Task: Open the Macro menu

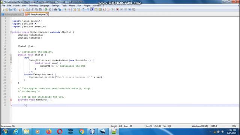Action: (72, 6)
